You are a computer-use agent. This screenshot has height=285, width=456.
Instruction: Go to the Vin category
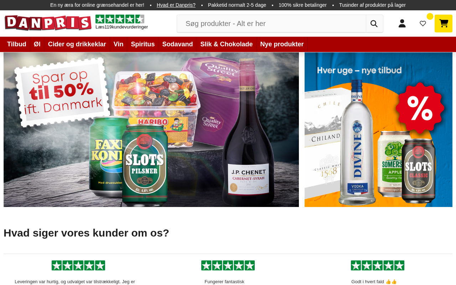pos(118,44)
